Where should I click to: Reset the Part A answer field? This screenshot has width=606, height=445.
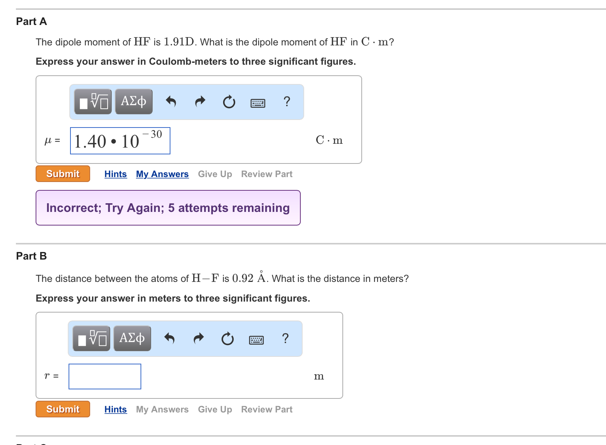[x=229, y=102]
